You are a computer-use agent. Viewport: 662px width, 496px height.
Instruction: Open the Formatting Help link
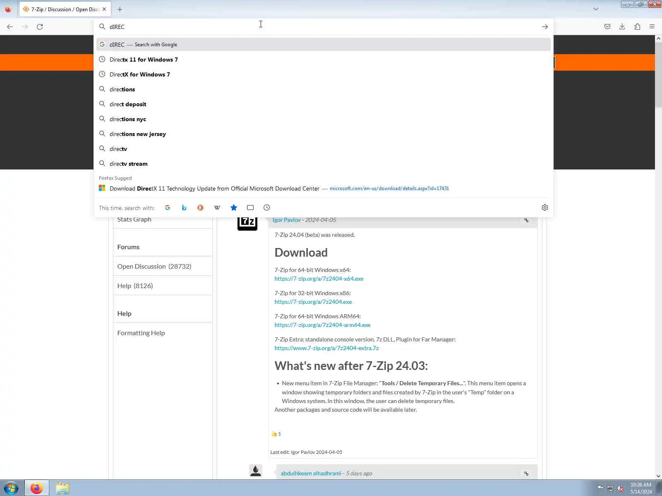pyautogui.click(x=141, y=333)
